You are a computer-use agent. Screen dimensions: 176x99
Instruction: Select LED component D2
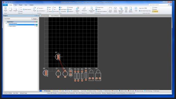98,75
